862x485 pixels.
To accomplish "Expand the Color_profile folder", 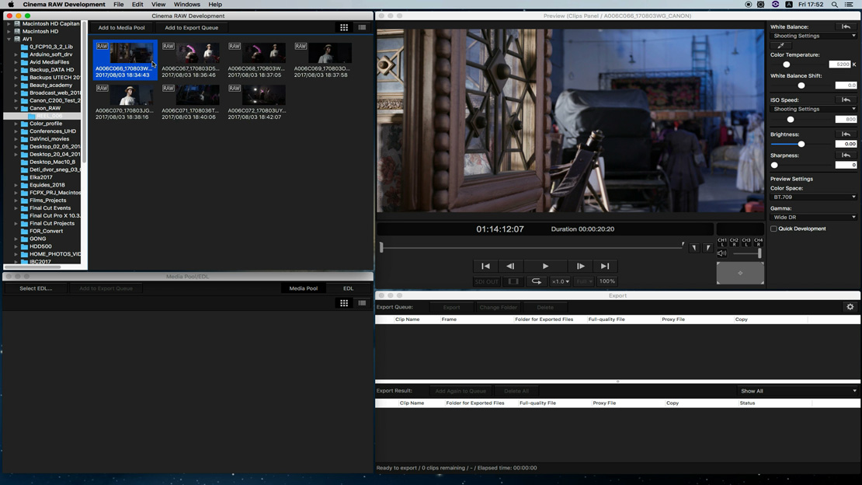I will point(16,124).
